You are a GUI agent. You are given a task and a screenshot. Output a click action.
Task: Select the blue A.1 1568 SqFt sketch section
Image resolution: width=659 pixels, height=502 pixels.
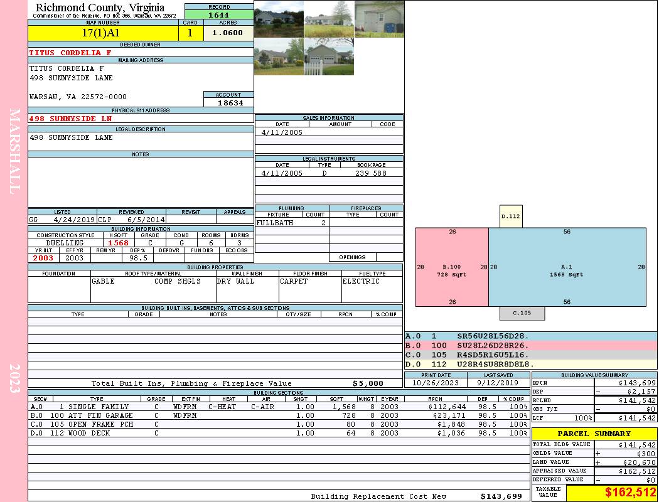tap(567, 267)
